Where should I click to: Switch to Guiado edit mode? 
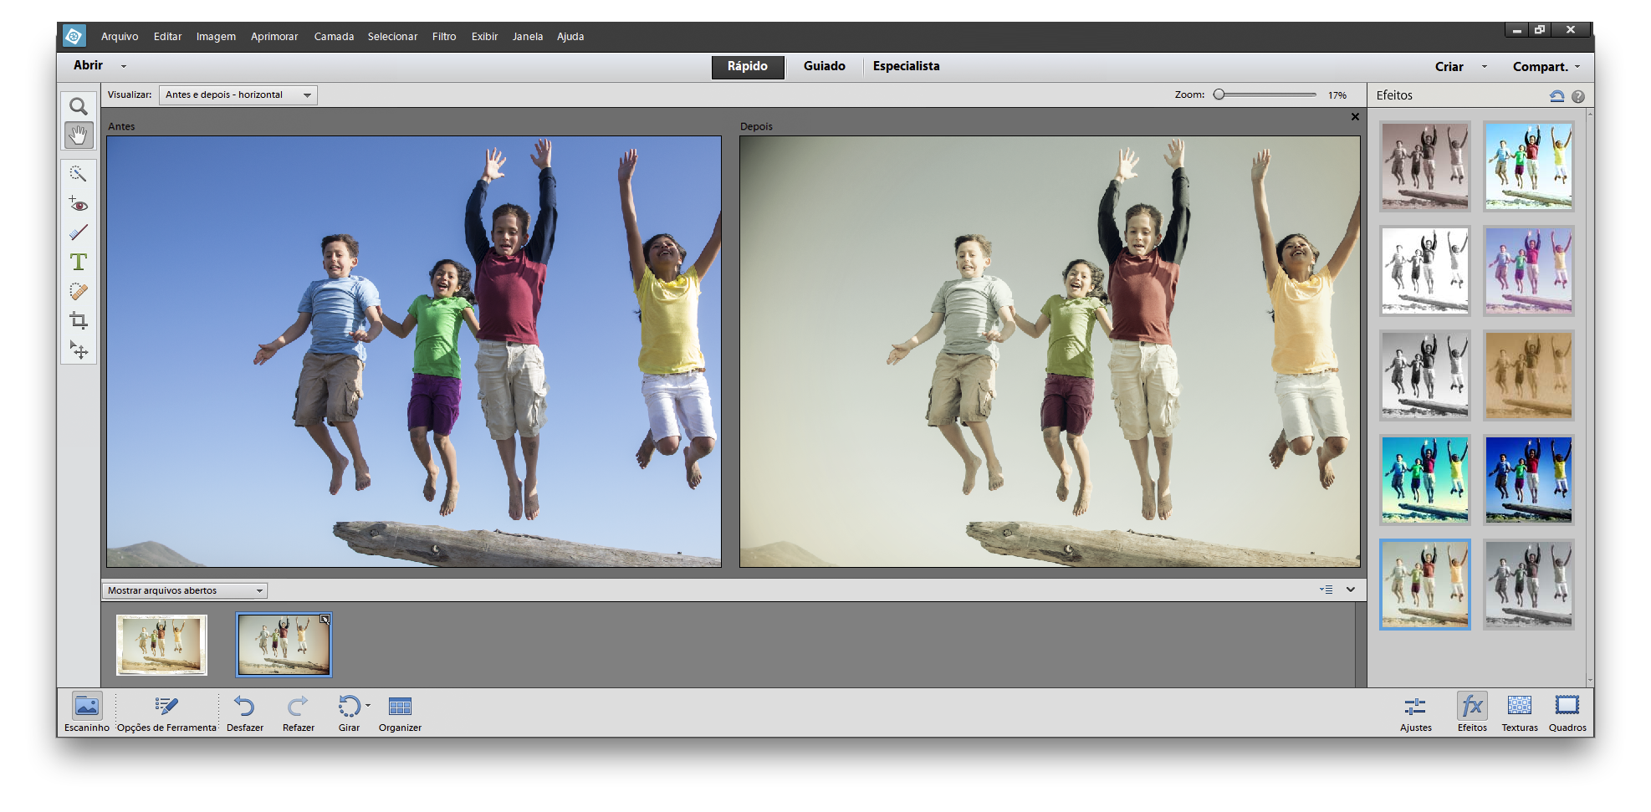pyautogui.click(x=825, y=67)
